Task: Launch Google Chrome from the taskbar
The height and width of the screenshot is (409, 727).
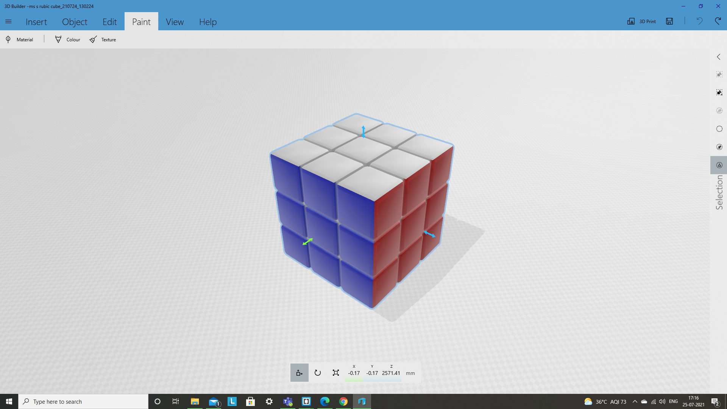Action: [343, 401]
